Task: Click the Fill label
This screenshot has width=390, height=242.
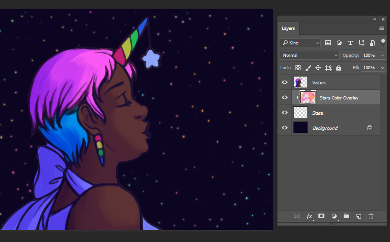Action: coord(356,68)
